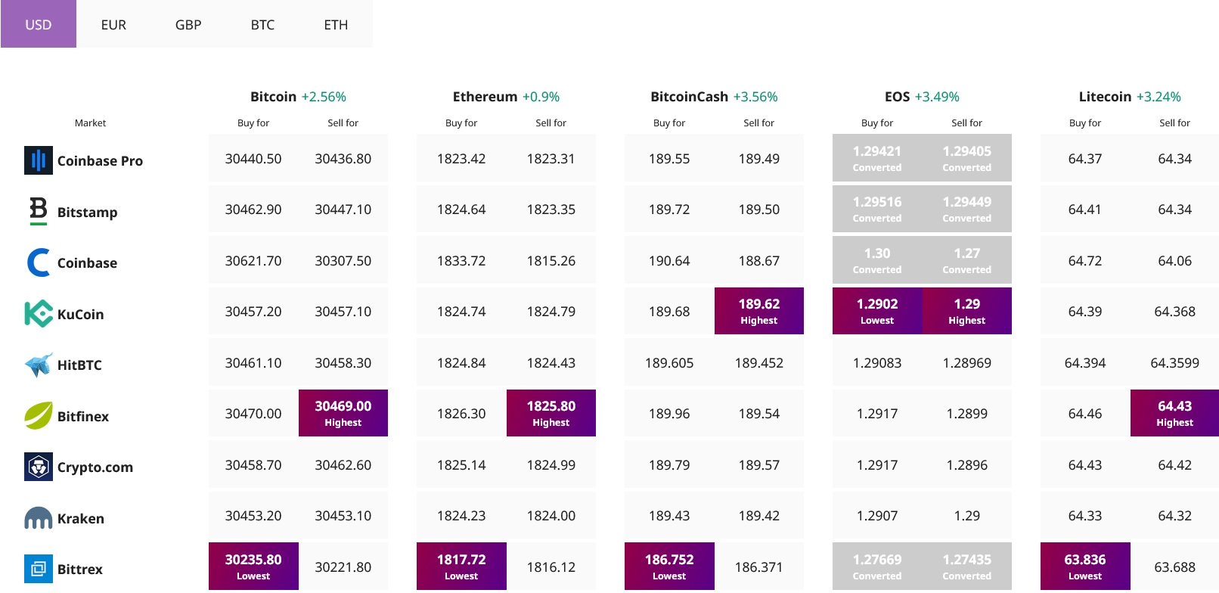Click the Bittrex blue logo
The height and width of the screenshot is (593, 1219).
tap(39, 569)
